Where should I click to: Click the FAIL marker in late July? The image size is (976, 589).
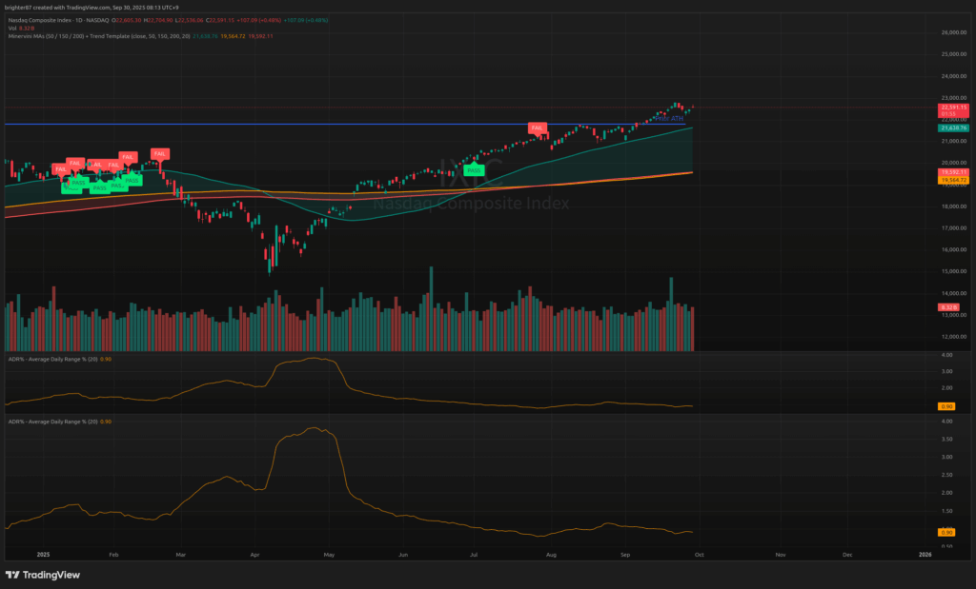pos(538,128)
